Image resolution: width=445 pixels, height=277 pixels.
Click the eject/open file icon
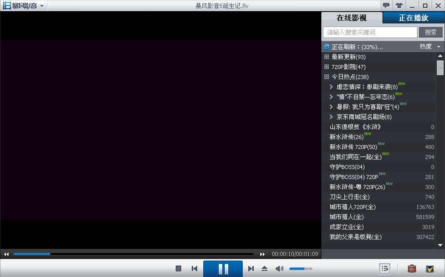[264, 268]
